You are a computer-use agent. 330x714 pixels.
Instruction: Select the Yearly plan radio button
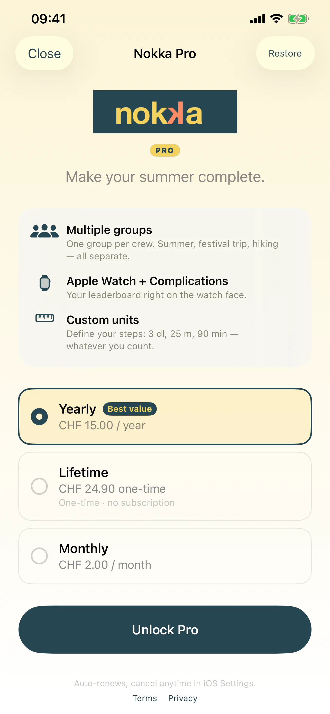[x=39, y=416]
